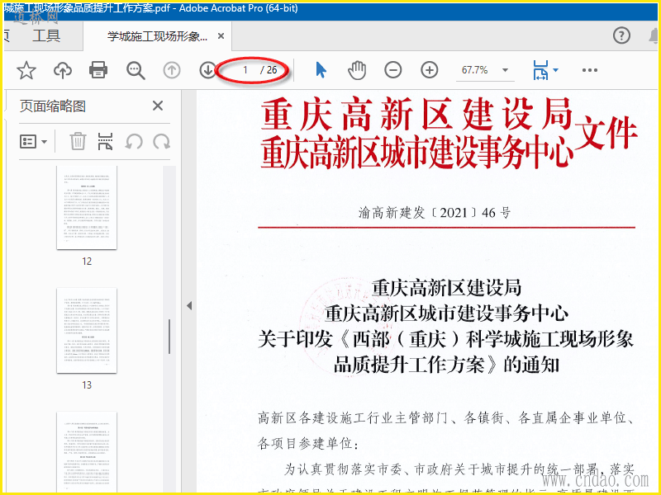The width and height of the screenshot is (661, 495).
Task: Click the cloud upload icon
Action: click(63, 70)
